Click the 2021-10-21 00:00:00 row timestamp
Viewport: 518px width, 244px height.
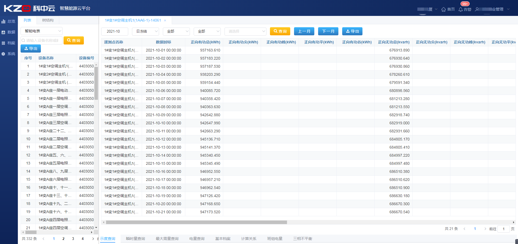click(x=163, y=212)
